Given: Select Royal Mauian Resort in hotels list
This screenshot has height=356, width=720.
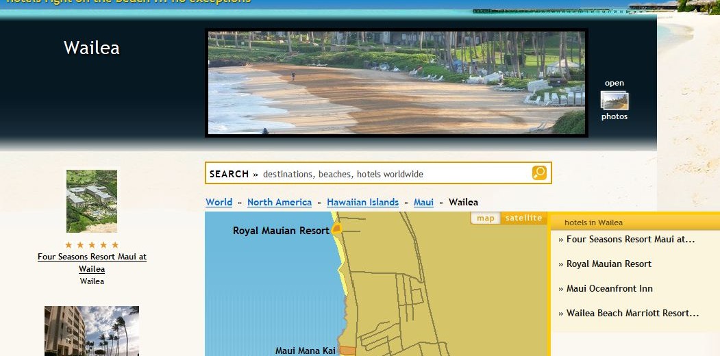Looking at the screenshot, I should point(608,264).
